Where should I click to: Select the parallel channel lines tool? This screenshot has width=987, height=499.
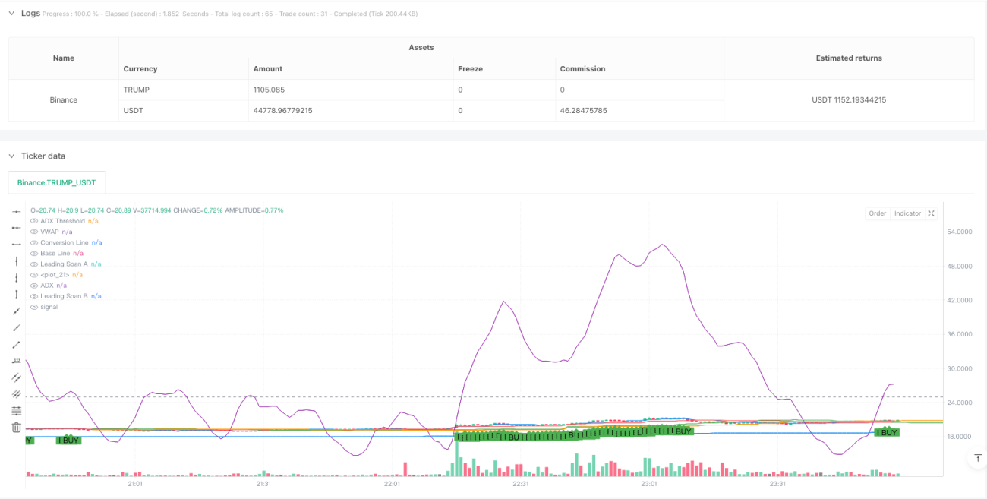(x=16, y=377)
